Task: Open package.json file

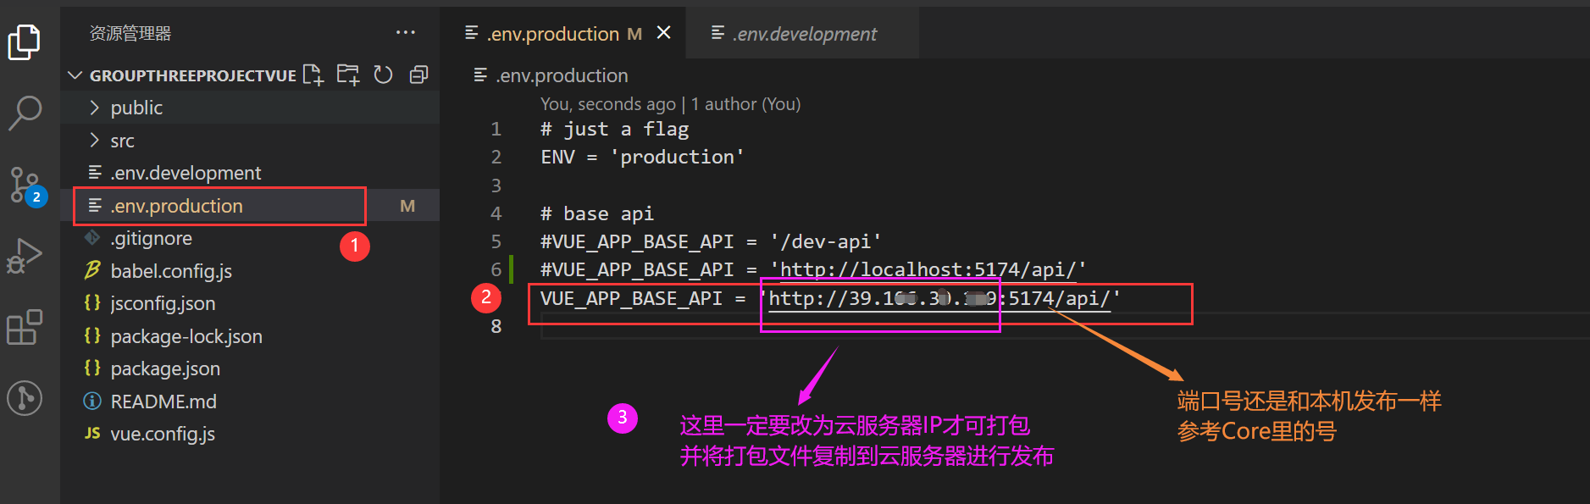Action: point(250,368)
